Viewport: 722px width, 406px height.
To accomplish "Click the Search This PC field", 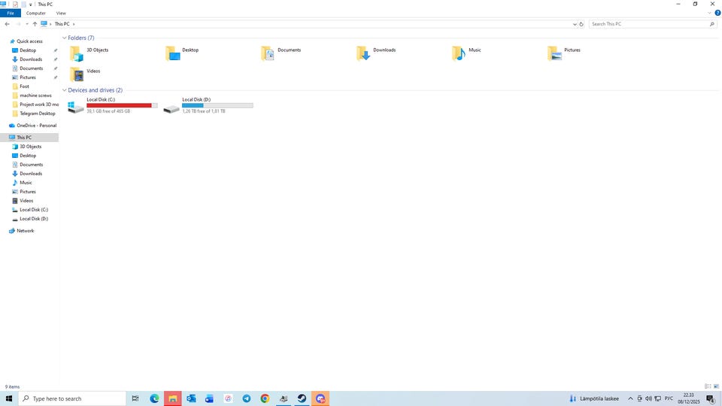I will click(x=649, y=24).
